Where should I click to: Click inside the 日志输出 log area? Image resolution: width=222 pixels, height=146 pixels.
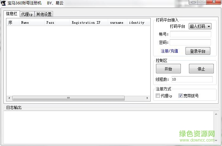(109, 127)
